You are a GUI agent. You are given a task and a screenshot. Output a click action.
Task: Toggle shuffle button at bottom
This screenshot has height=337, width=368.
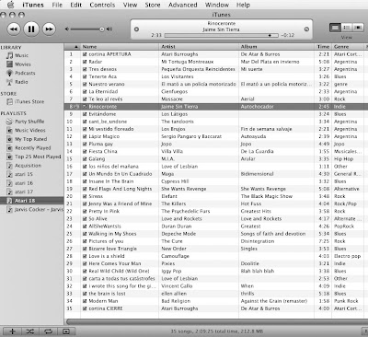(30, 331)
